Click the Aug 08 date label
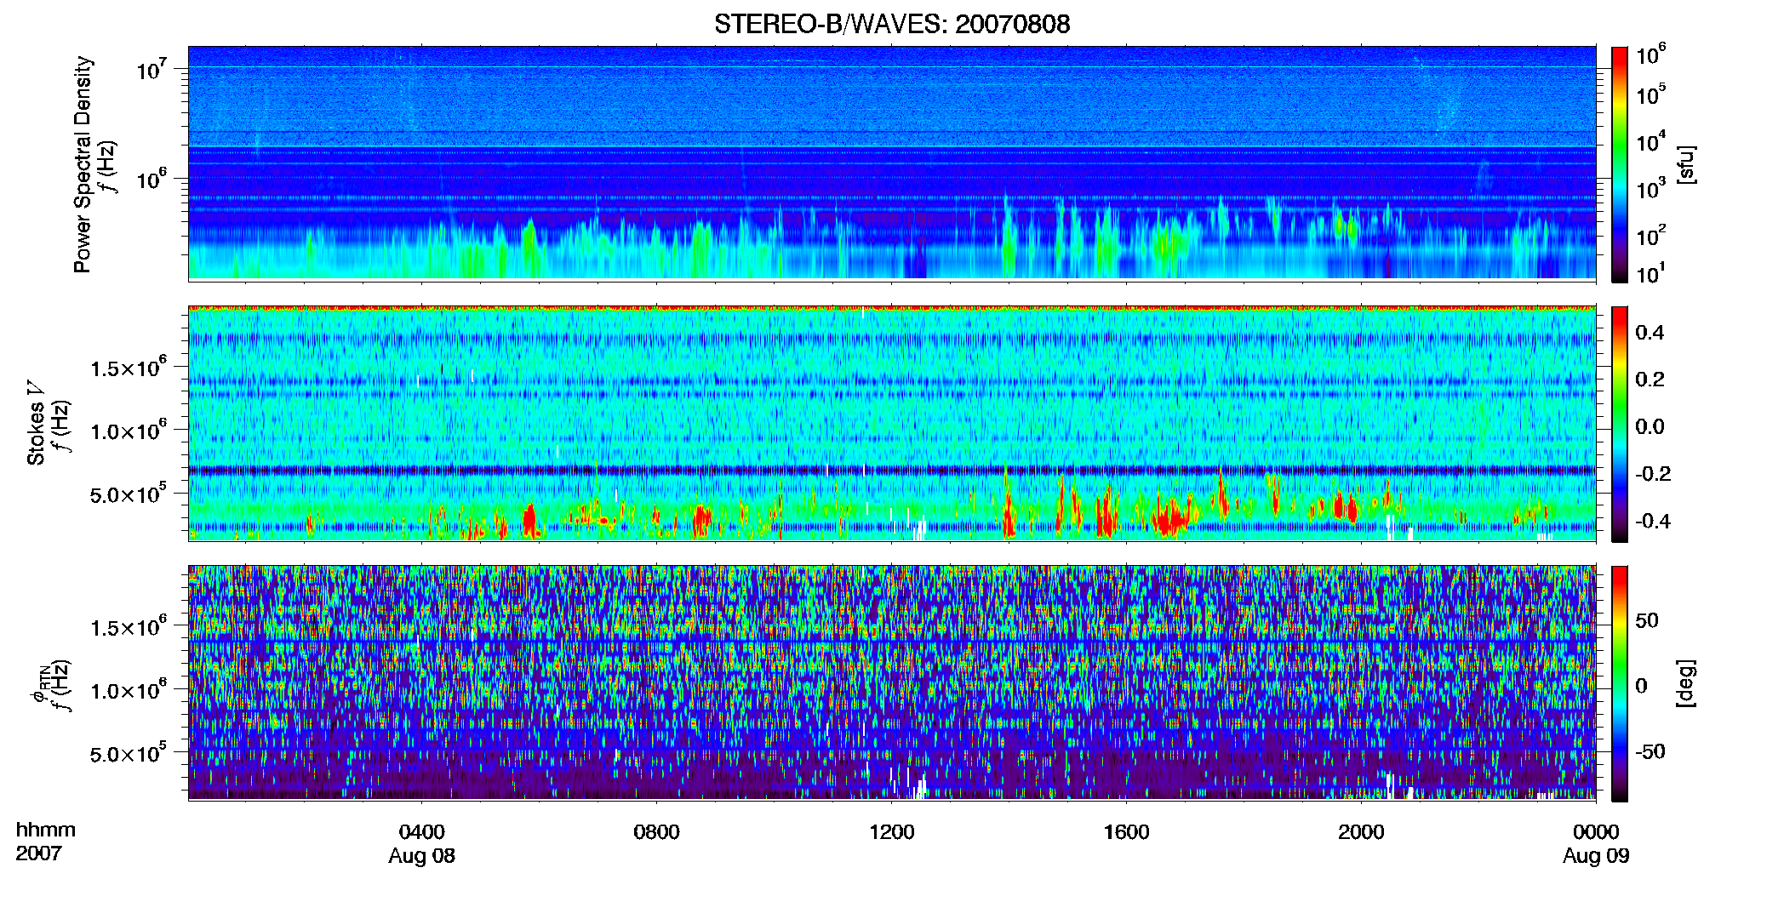Viewport: 1784px width, 919px height. pyautogui.click(x=422, y=856)
